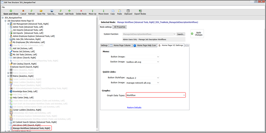Click the Move Up arrow icon
Screen dimensions: 266x133
(92, 11)
